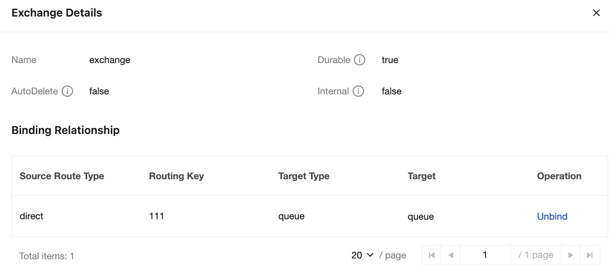This screenshot has width=609, height=268.
Task: Click the AutoDelete info icon
Action: point(67,91)
